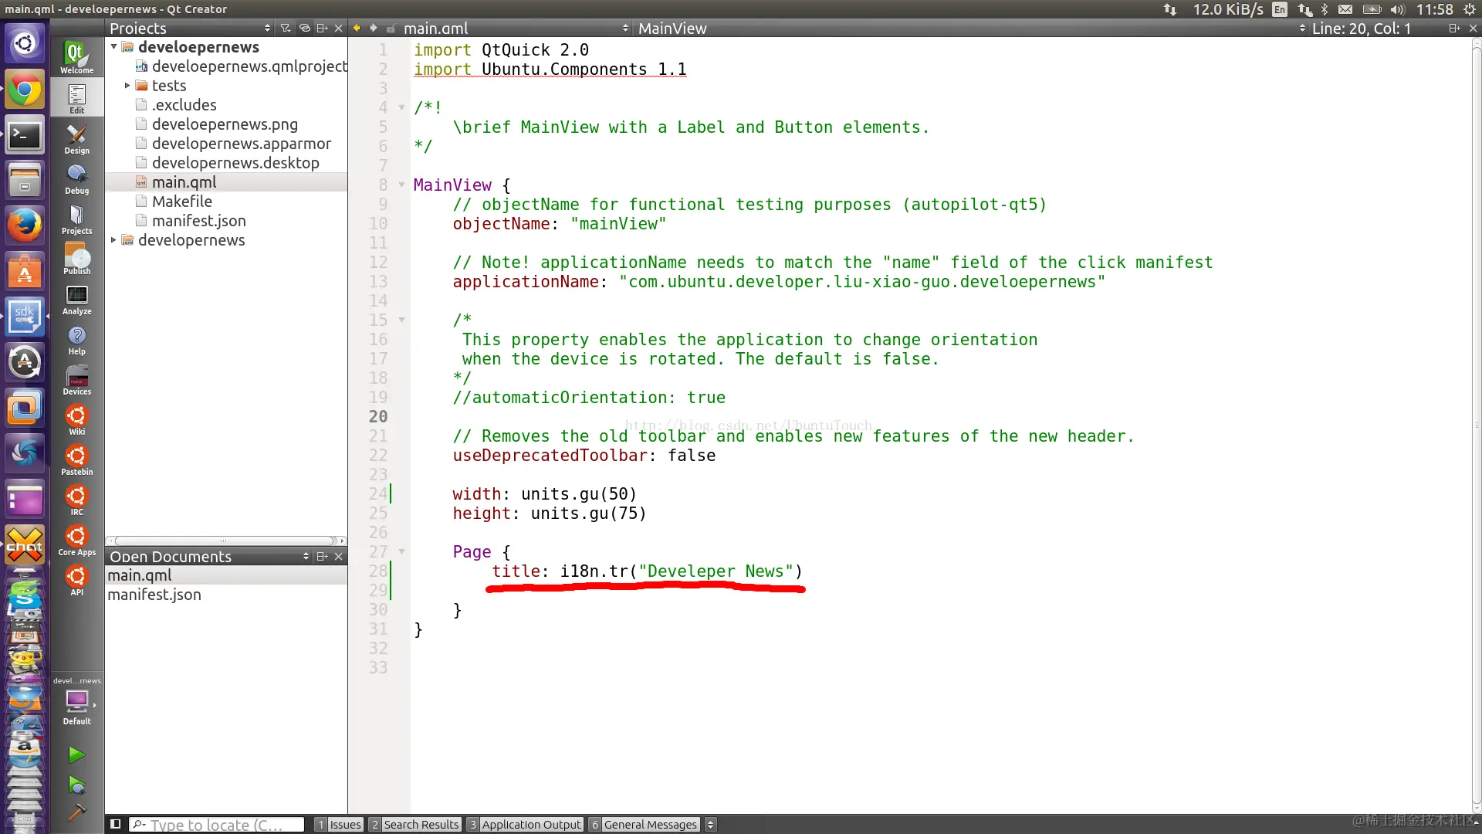Toggle the left sidebar visibility
This screenshot has height=834, width=1482.
coord(115,824)
